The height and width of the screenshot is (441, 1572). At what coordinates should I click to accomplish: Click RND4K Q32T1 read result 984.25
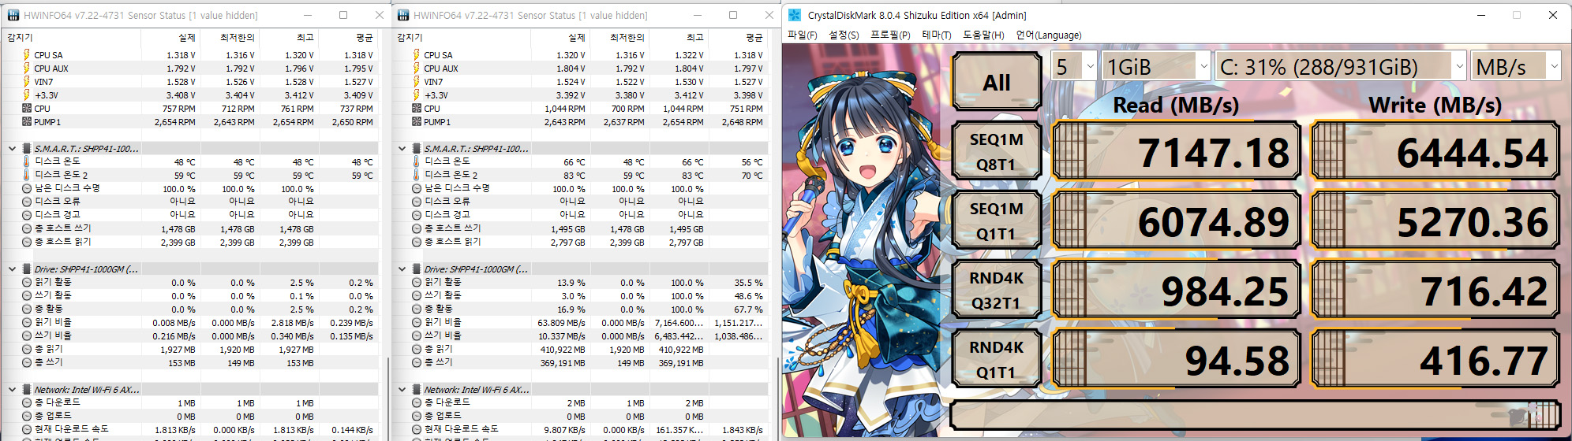click(1177, 290)
